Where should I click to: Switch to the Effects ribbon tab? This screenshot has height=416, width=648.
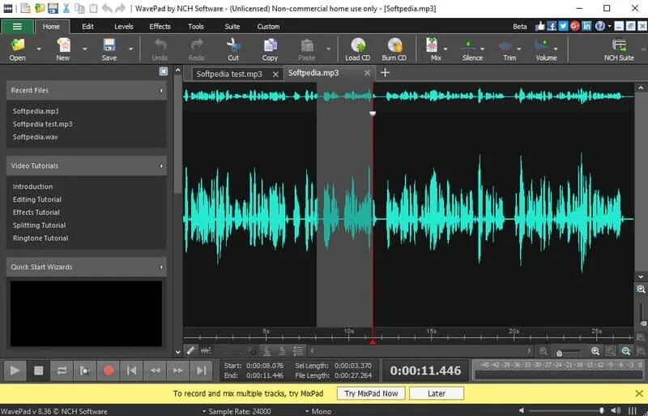[160, 27]
